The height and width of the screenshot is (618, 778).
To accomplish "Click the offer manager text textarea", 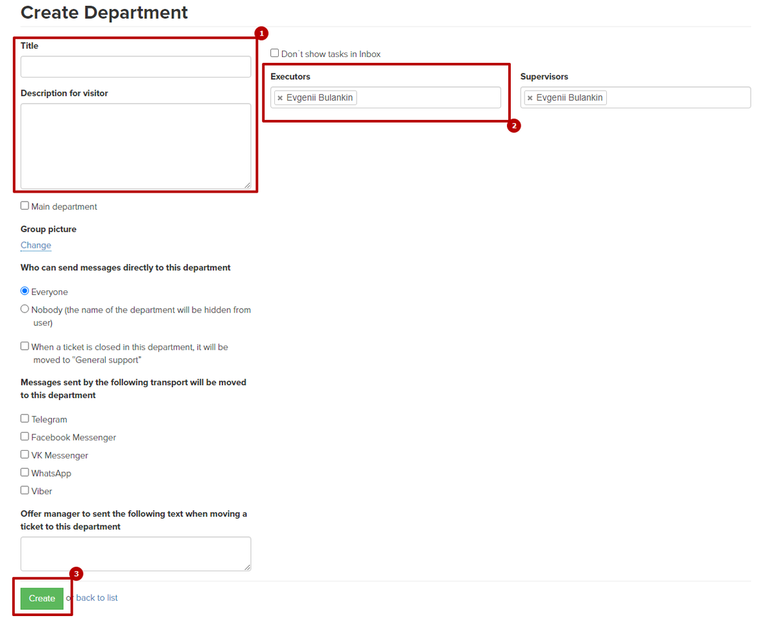I will tap(136, 554).
